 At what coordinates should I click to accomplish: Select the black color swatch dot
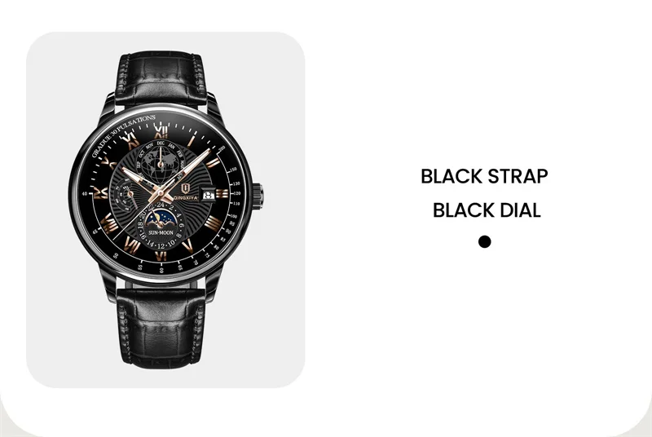tap(484, 241)
